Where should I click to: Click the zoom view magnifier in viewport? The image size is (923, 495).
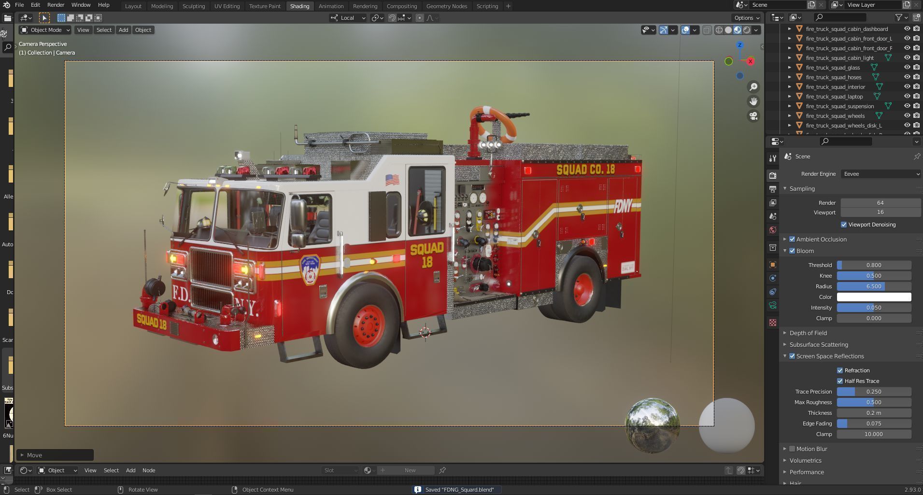click(x=753, y=87)
